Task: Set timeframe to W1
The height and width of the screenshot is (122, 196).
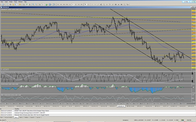Action: click(x=79, y=4)
